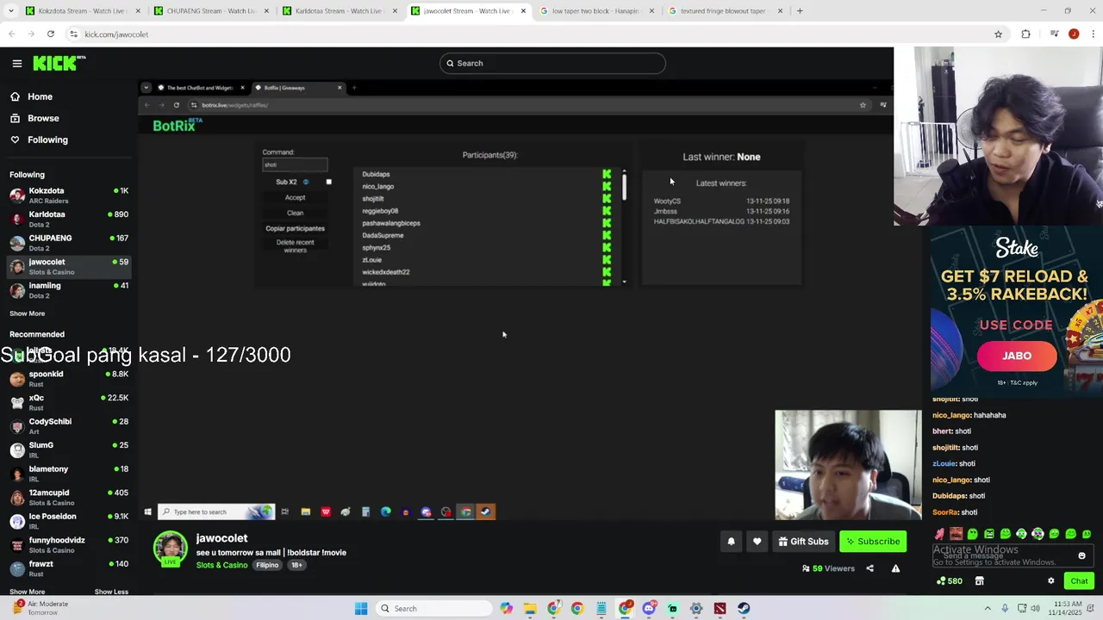Open the channel shop icon in chat
Screen dimensions: 1103x620
point(979,581)
